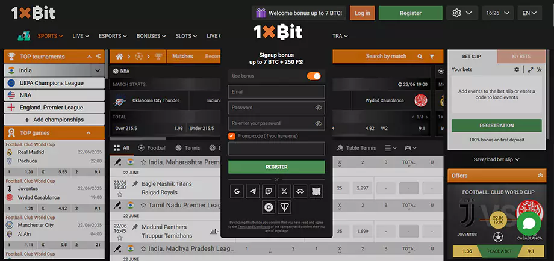Sign up with the Google icon

point(237,191)
